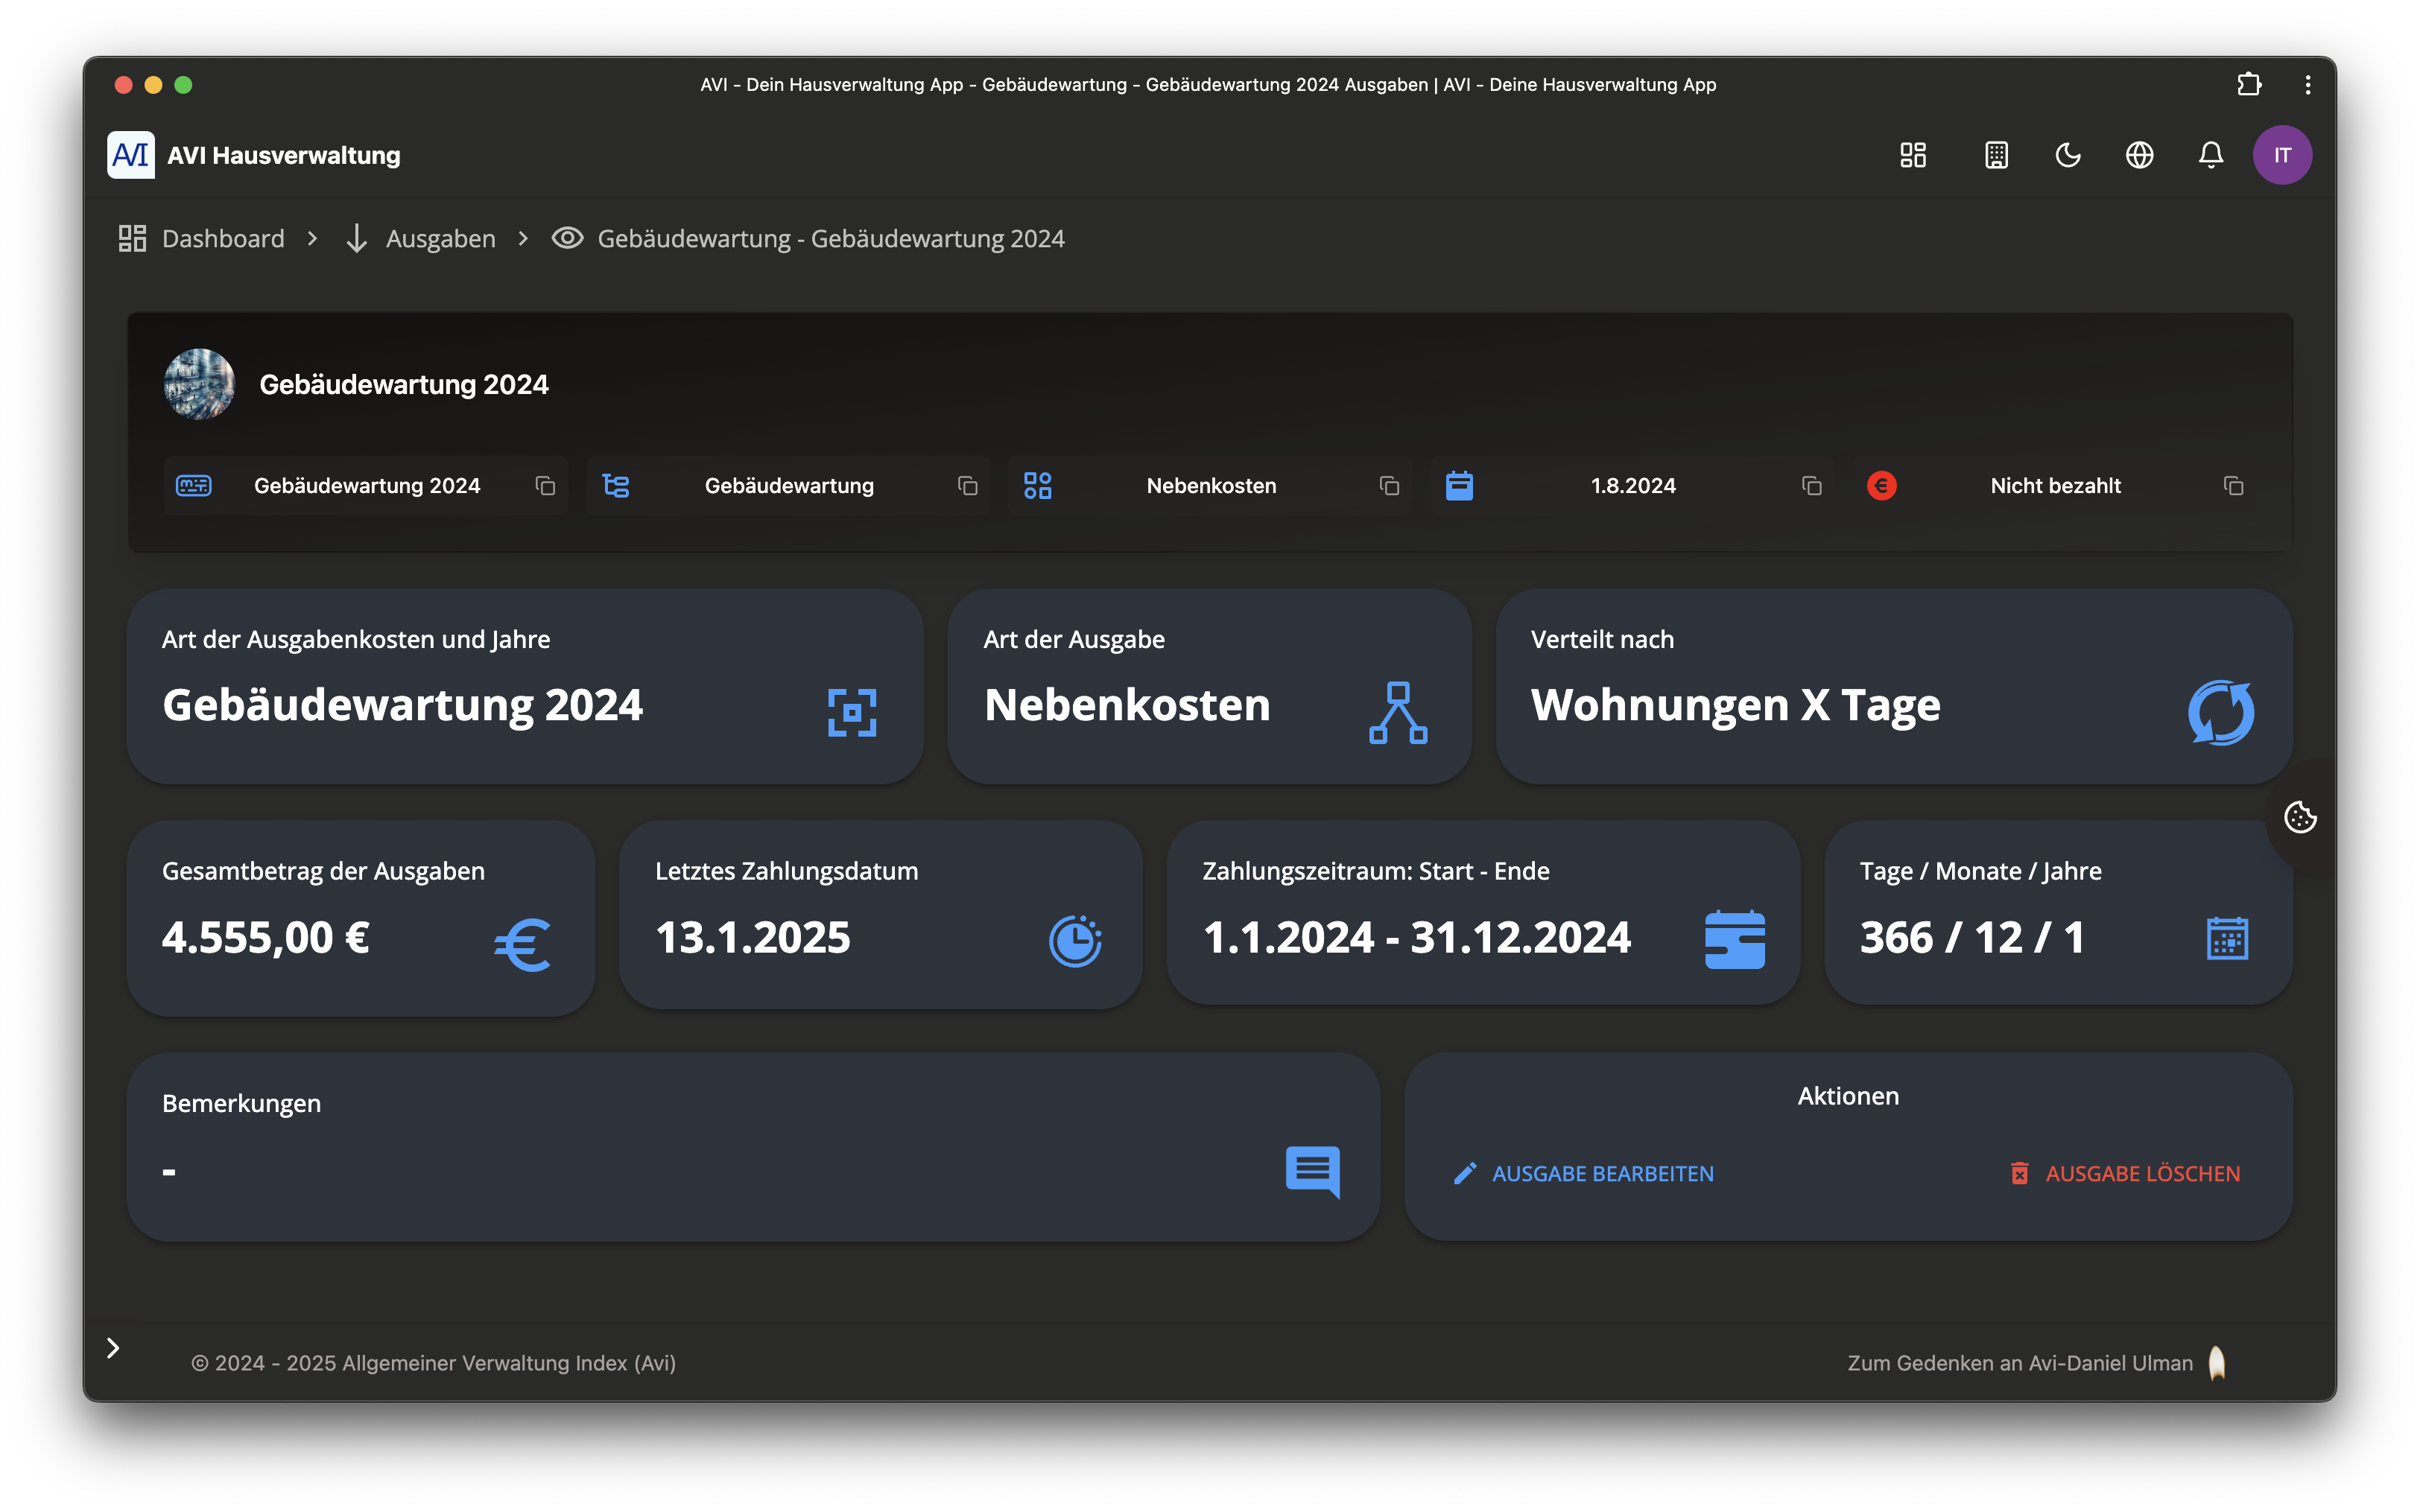The image size is (2420, 1512).
Task: Copy the date 1.8.2024
Action: (x=1811, y=486)
